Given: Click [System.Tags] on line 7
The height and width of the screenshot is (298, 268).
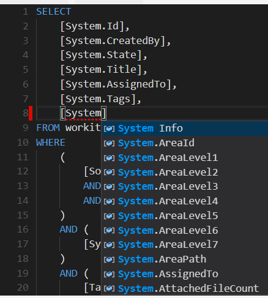Looking at the screenshot, I should [98, 99].
